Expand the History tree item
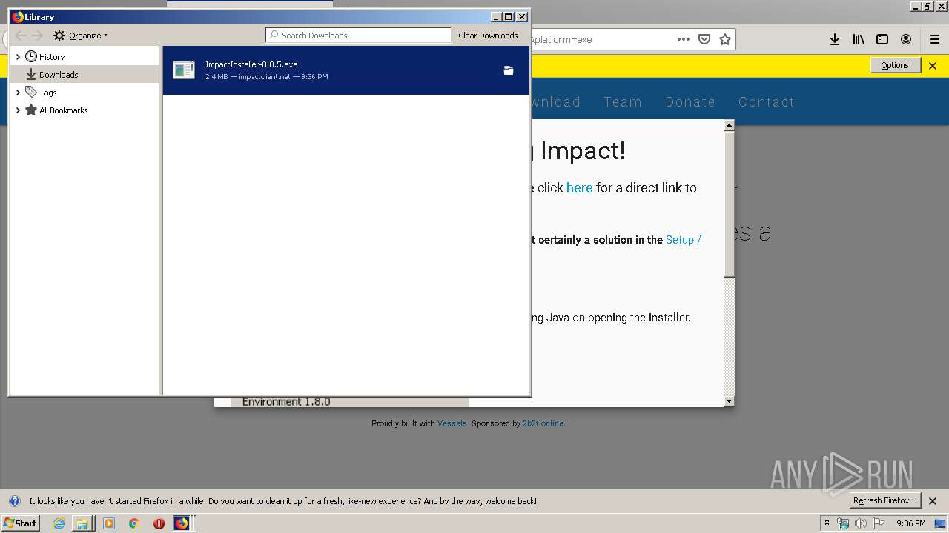The height and width of the screenshot is (533, 949). (18, 57)
